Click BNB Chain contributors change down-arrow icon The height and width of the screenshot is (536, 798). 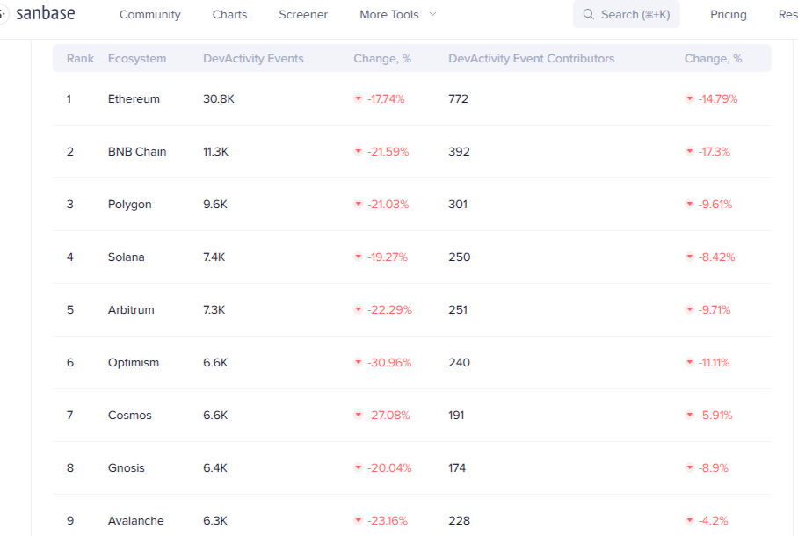point(690,152)
